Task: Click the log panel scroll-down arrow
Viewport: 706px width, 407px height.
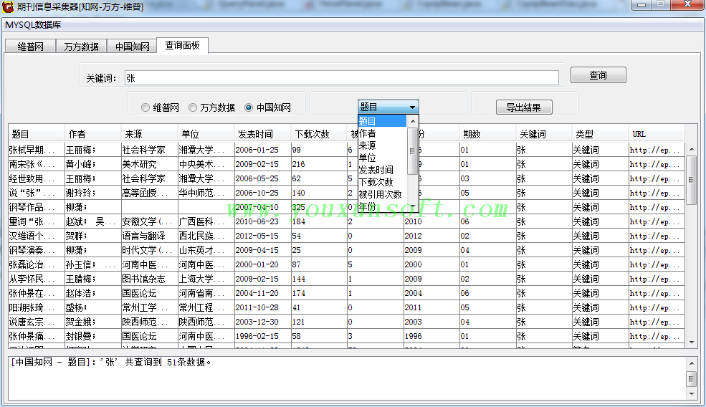Action: pyautogui.click(x=692, y=394)
